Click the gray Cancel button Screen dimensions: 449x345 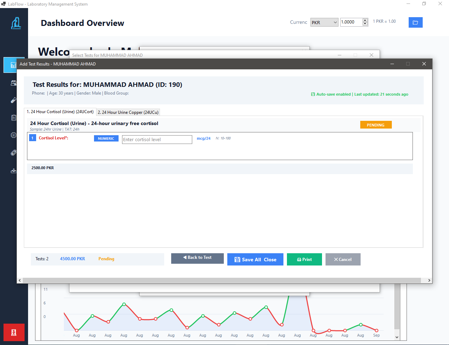[343, 260]
